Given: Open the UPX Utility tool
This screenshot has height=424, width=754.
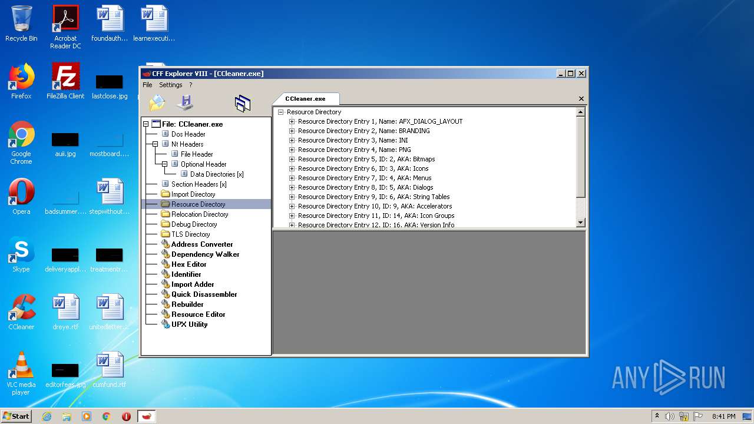Looking at the screenshot, I should point(189,324).
